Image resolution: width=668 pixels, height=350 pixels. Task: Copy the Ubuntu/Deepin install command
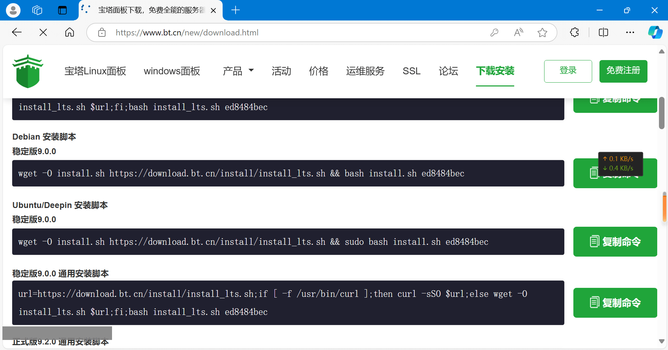(x=615, y=242)
